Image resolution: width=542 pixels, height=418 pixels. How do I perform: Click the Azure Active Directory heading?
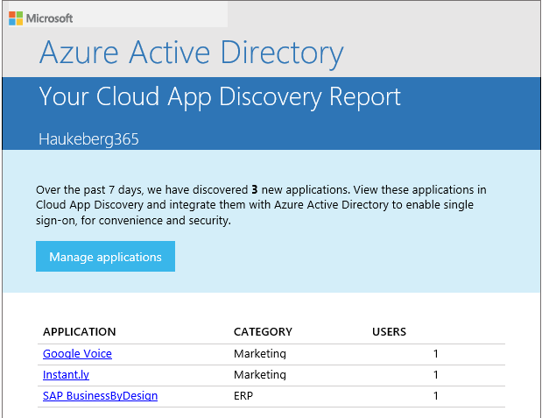click(x=191, y=53)
